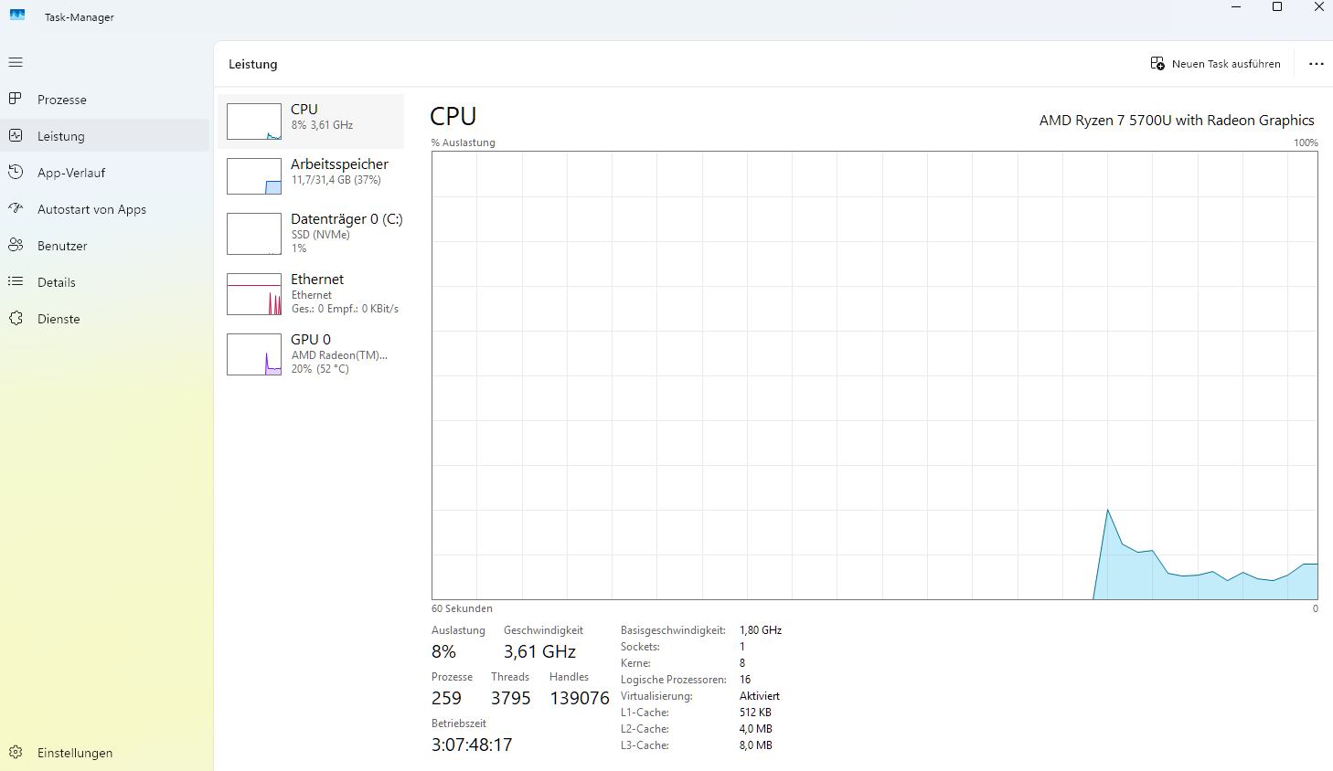Select the Leistung page
The height and width of the screenshot is (771, 1333).
tap(105, 136)
